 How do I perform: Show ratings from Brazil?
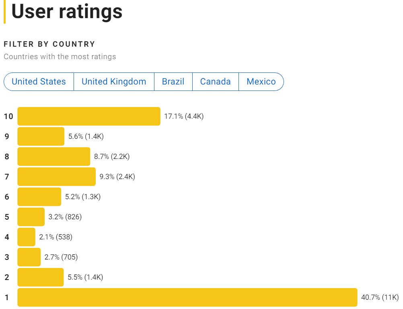(173, 82)
